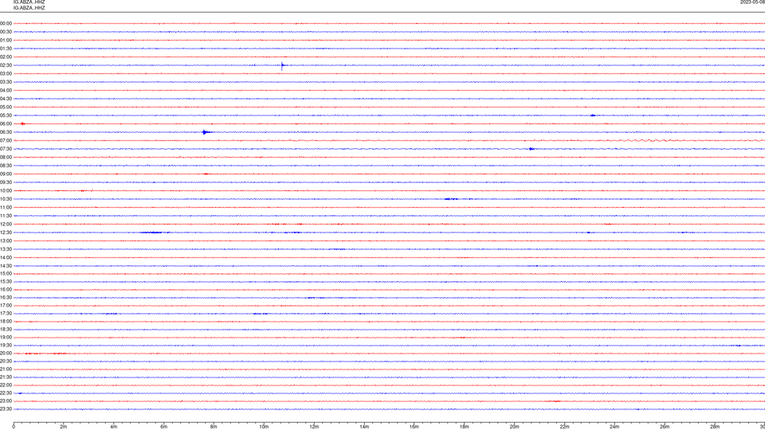Select the 09:30 row label
This screenshot has width=765, height=430.
point(6,182)
